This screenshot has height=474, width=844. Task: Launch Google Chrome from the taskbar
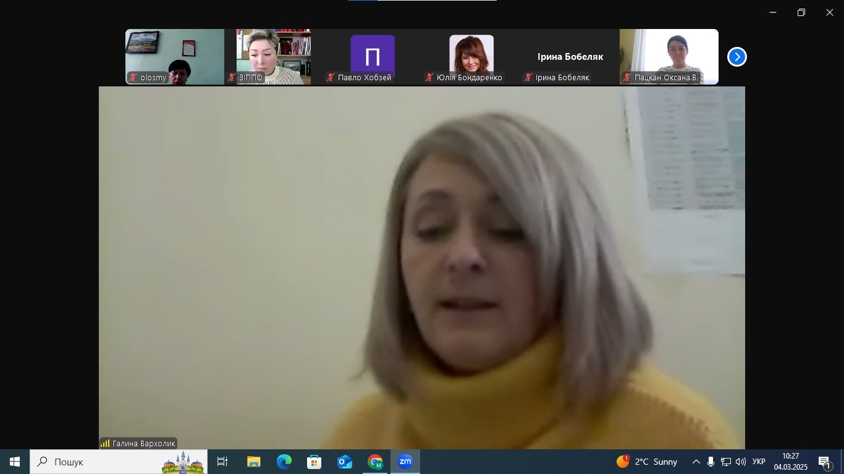(x=375, y=462)
